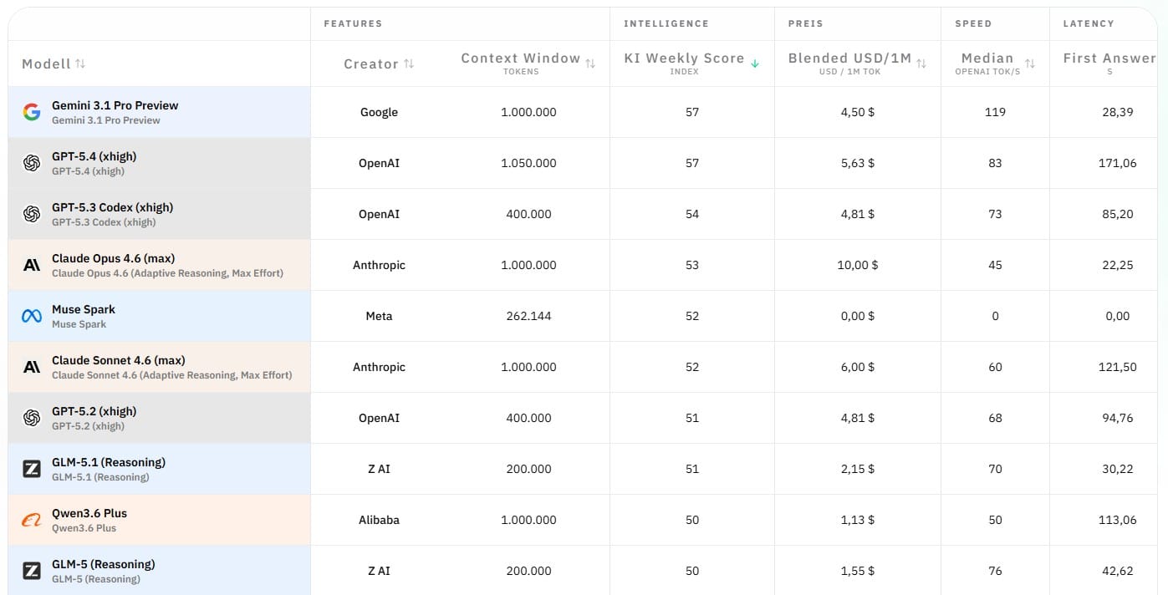
Task: Click the 10,00 $ price cell for Claude Opus
Action: (x=858, y=265)
